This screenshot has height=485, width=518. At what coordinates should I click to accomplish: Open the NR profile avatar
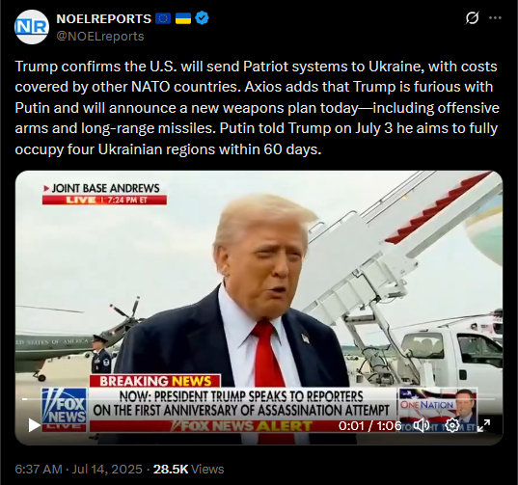(32, 27)
